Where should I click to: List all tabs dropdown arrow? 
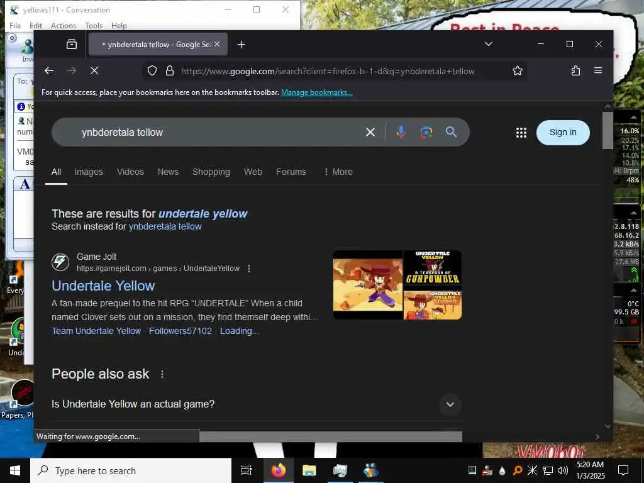pyautogui.click(x=488, y=44)
